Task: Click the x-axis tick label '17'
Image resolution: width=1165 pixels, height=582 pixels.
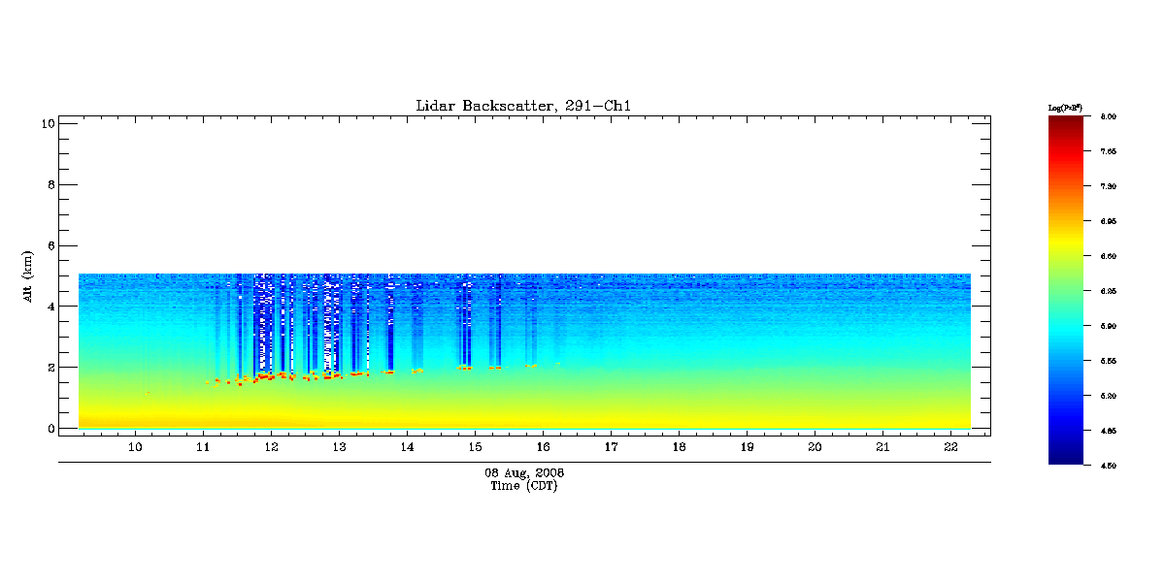Action: (612, 446)
